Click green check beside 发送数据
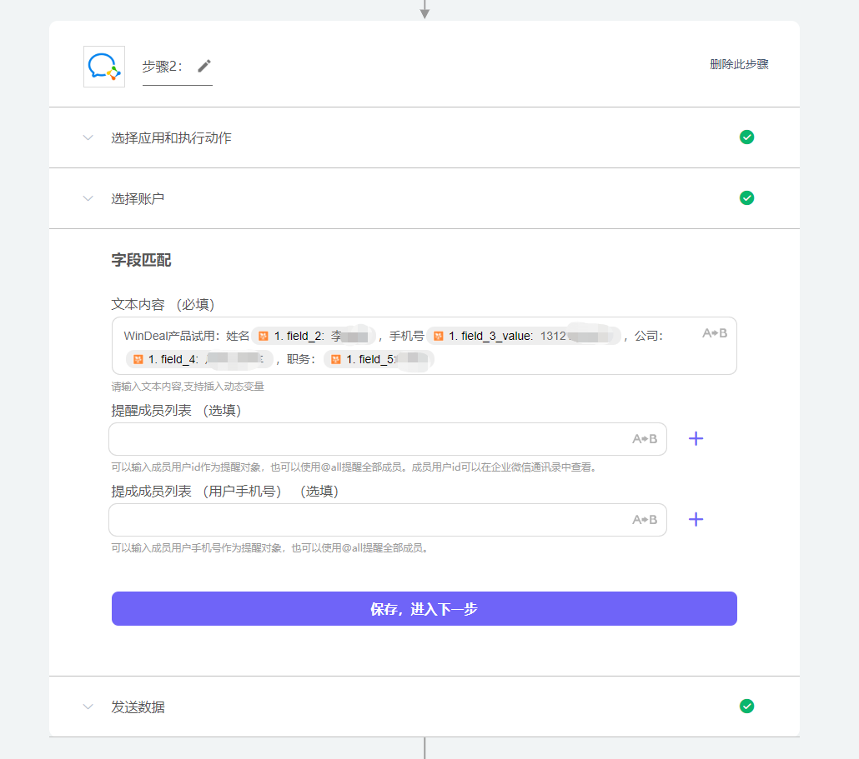Screen dimensions: 859x759 pos(746,706)
